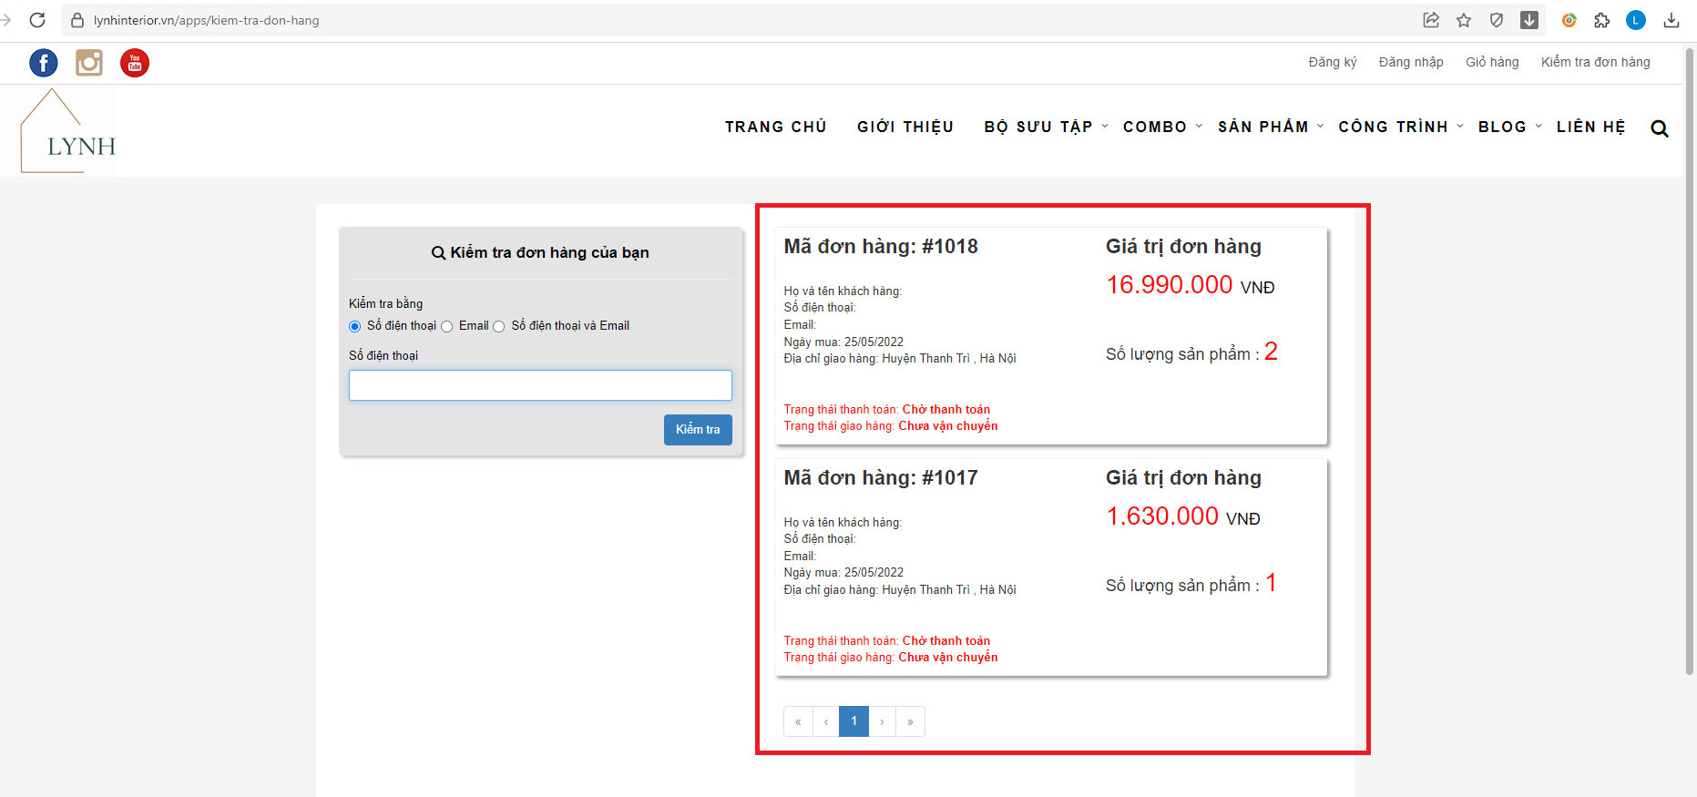Expand the COMBO dropdown arrow
1697x797 pixels.
click(1199, 127)
